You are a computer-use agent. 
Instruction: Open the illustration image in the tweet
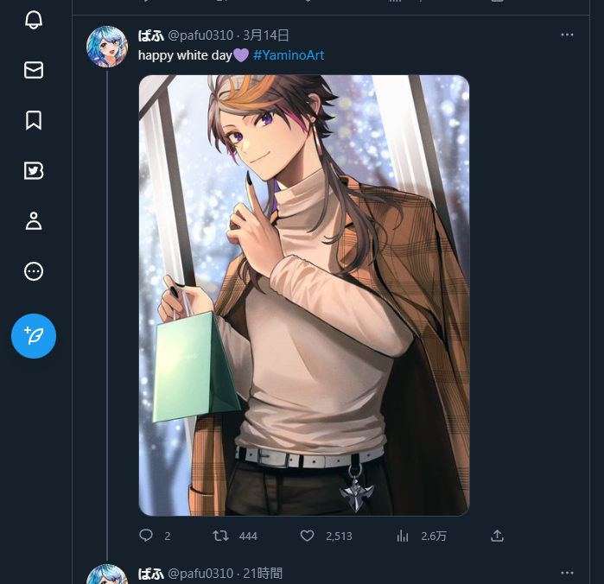click(x=304, y=295)
